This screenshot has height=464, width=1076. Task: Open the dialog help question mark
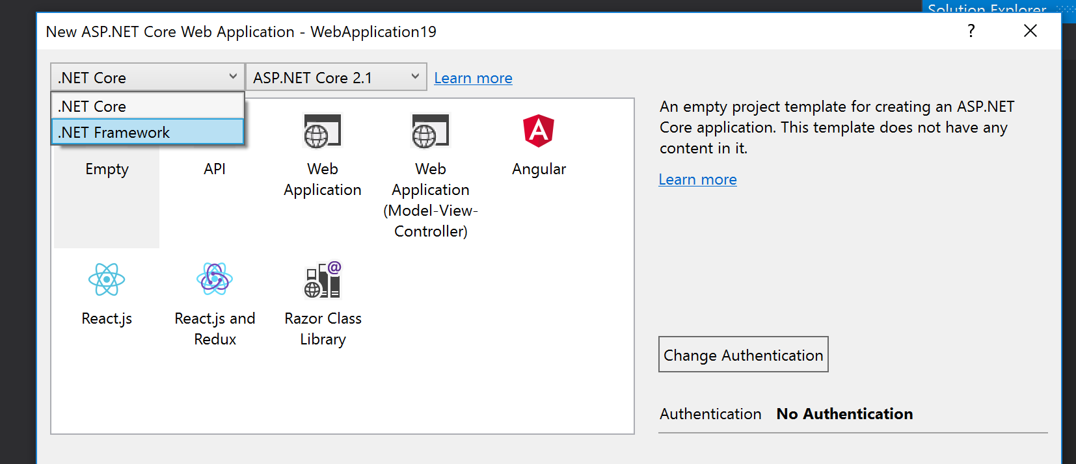click(971, 31)
